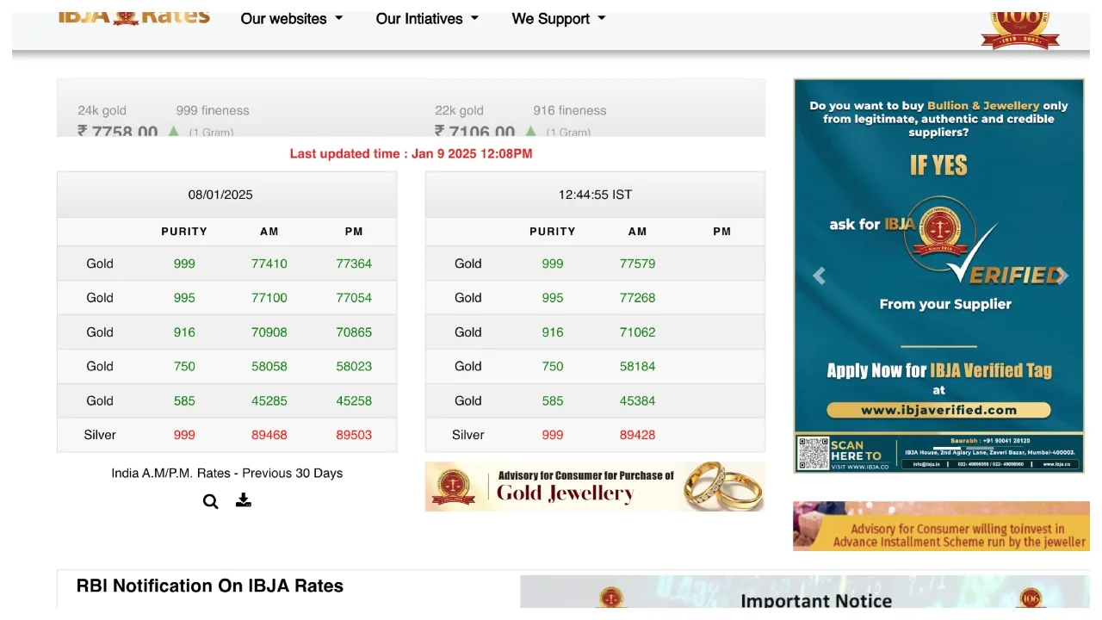Open the search icon below previous rates

210,501
